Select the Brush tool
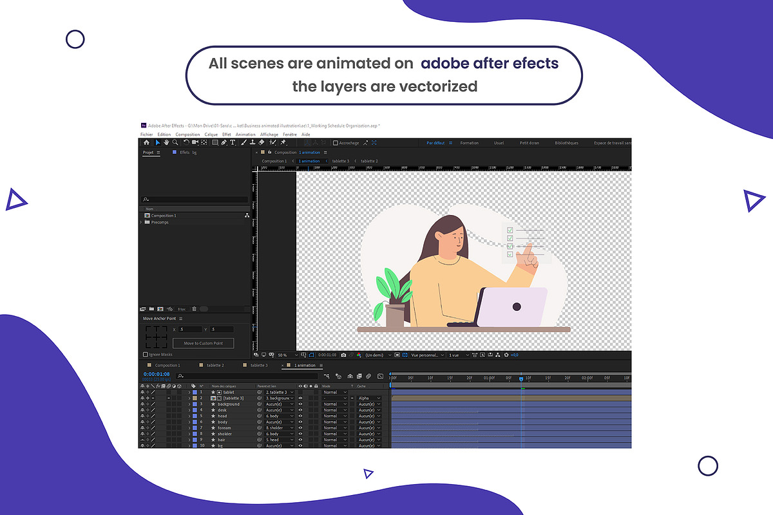773x515 pixels. pos(243,143)
